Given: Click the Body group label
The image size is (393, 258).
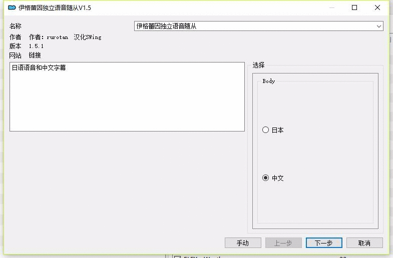Looking at the screenshot, I should click(x=269, y=81).
